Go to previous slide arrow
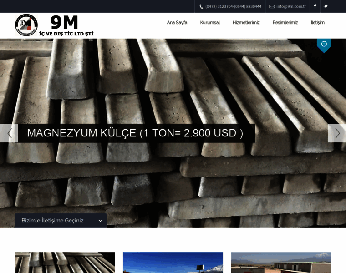This screenshot has height=273, width=346. [9, 133]
